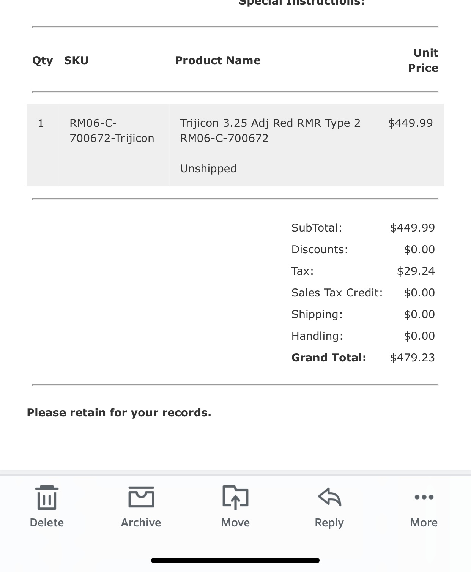This screenshot has width=471, height=572.
Task: Click the SubTotal value $449.99
Action: 413,228
